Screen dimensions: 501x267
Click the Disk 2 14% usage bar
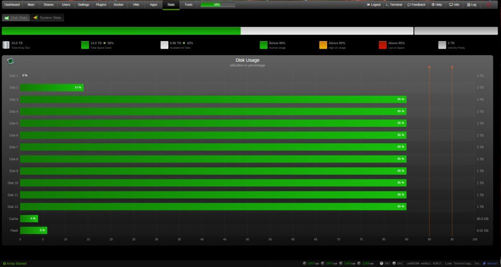tap(52, 88)
